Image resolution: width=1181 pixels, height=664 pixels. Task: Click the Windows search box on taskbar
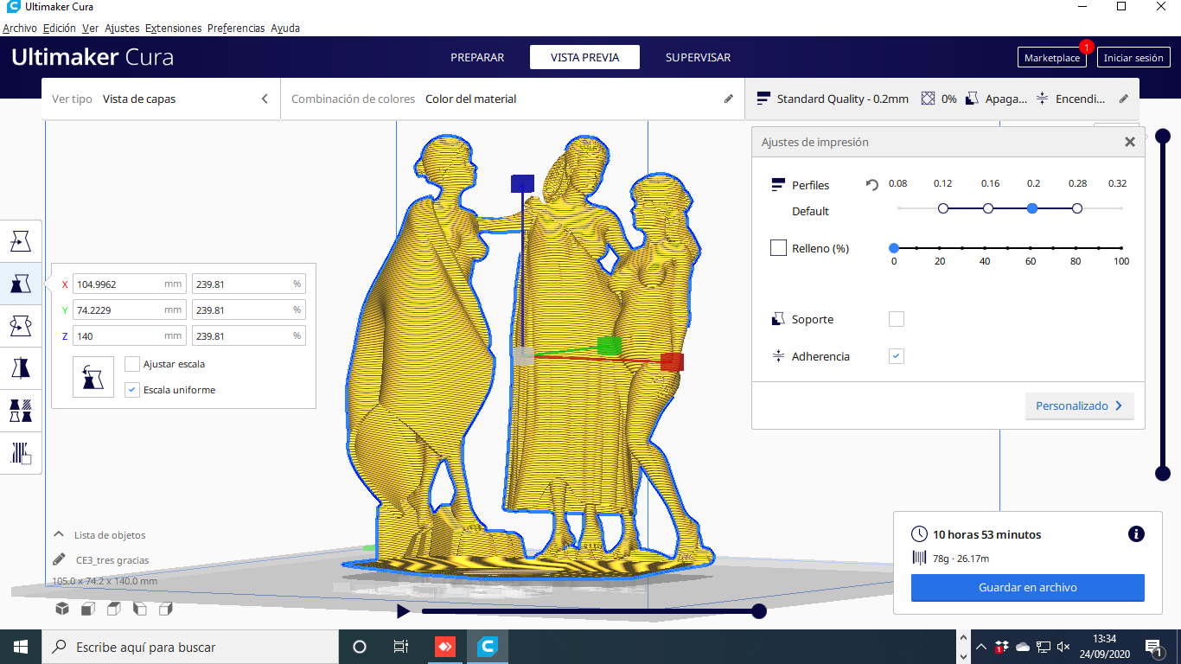(190, 647)
